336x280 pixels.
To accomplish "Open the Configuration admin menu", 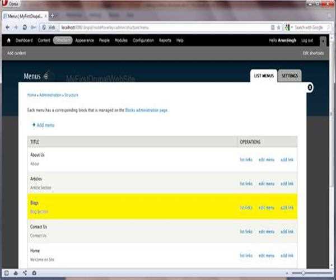I will pyautogui.click(x=143, y=41).
